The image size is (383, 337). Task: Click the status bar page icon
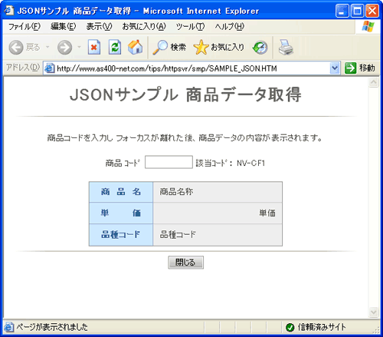click(8, 327)
